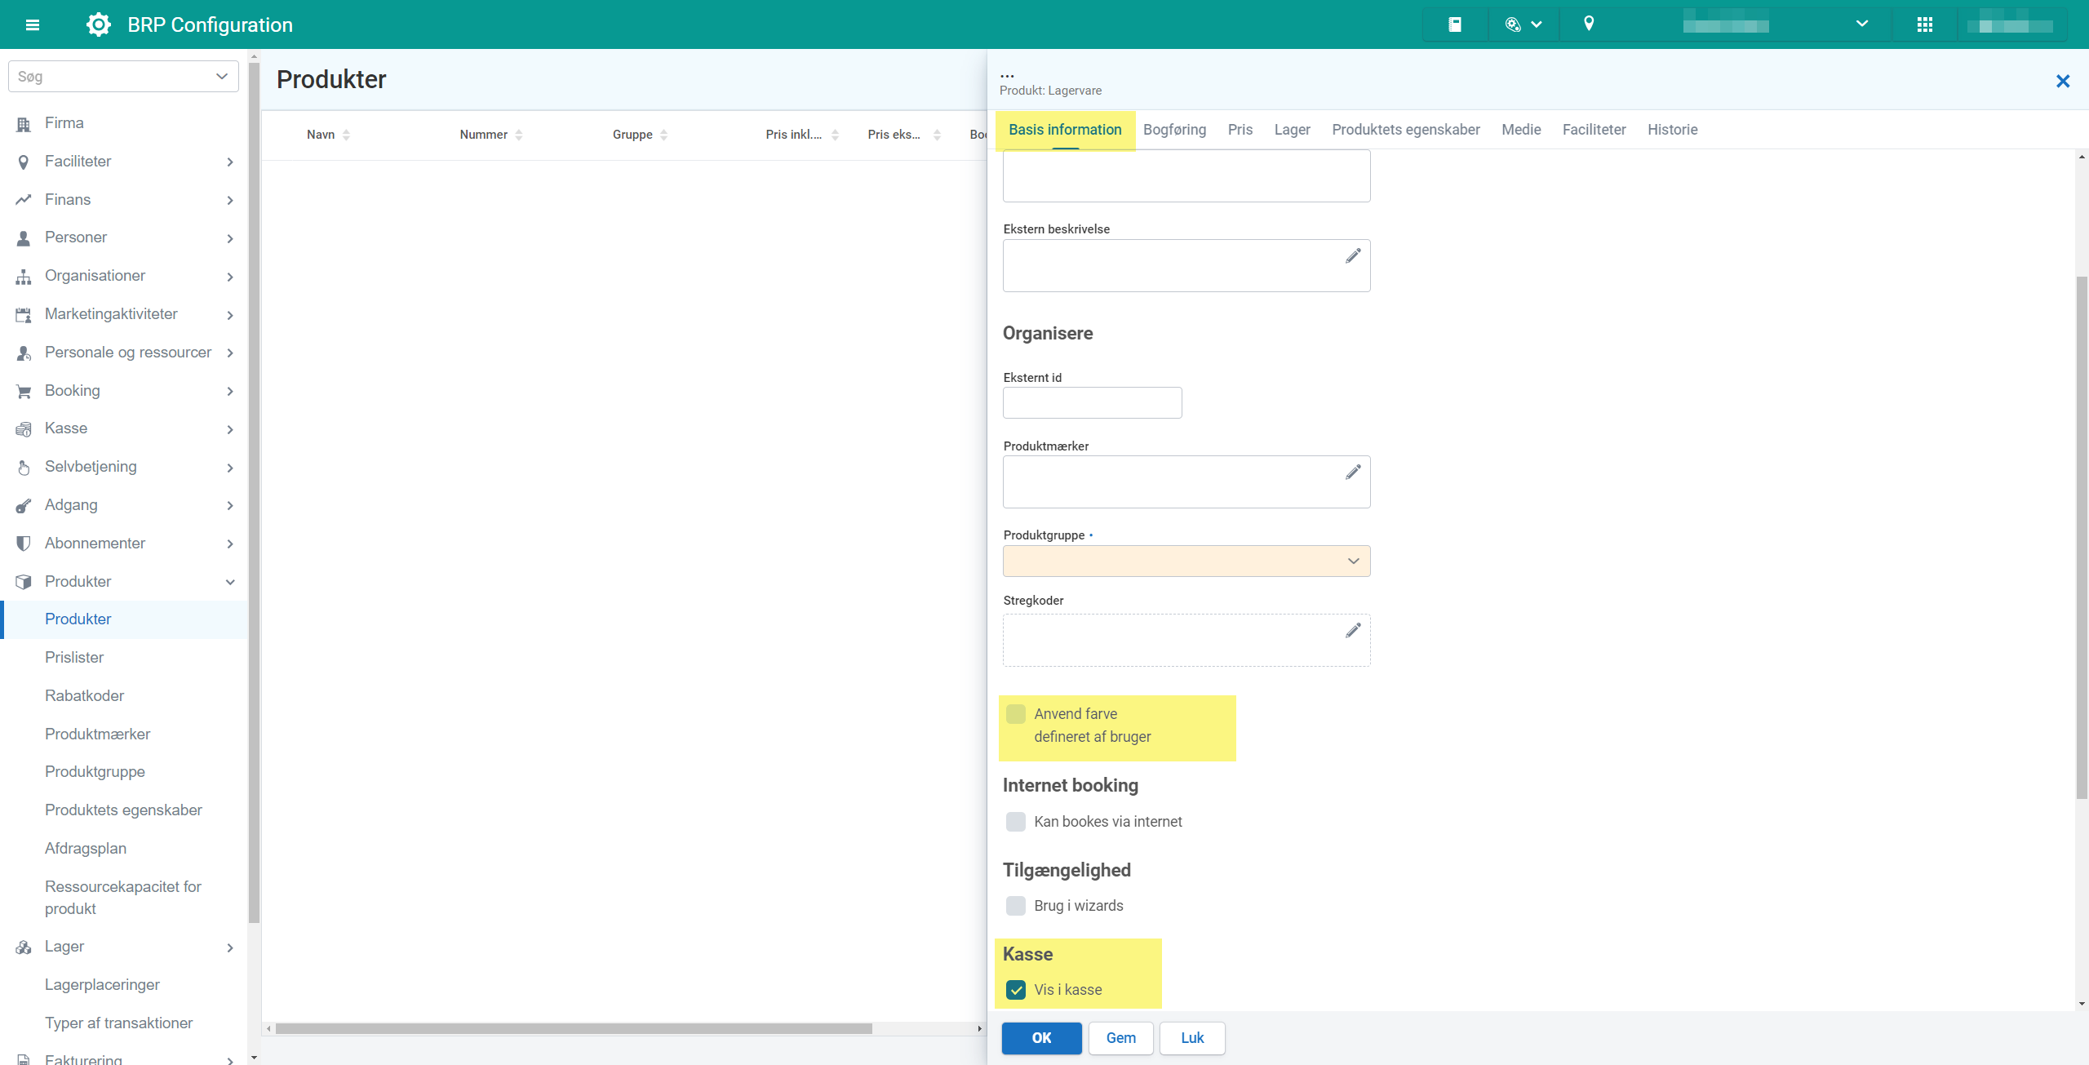
Task: Open the Produktets egenskaber tab
Action: coord(1406,130)
